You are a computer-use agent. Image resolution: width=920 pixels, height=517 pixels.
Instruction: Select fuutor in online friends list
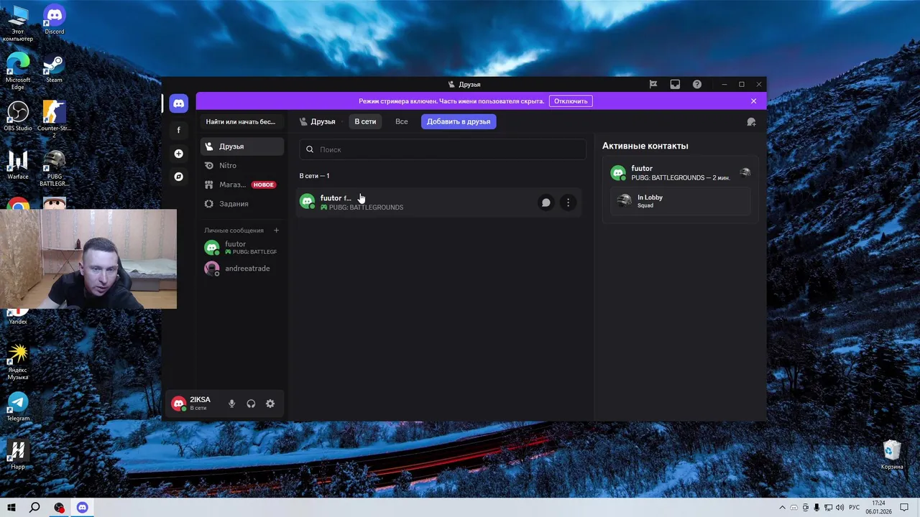click(x=438, y=202)
